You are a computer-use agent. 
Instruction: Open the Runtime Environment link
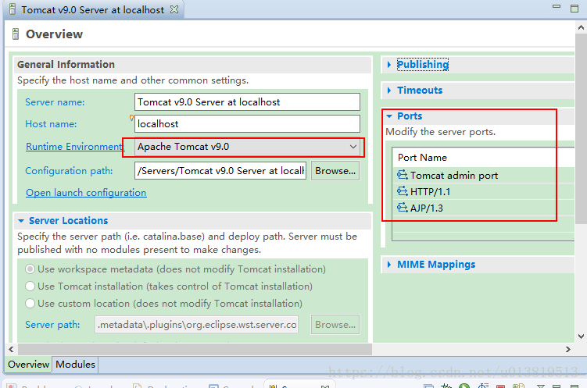tap(74, 147)
